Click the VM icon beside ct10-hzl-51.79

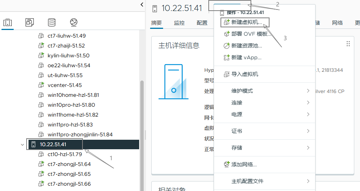point(41,154)
